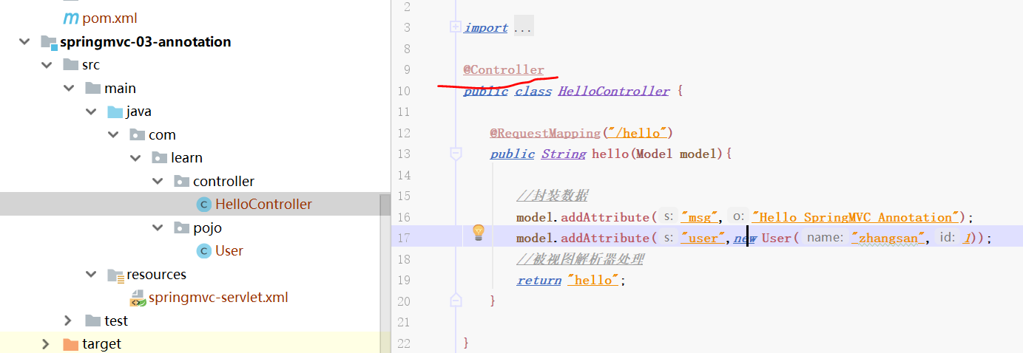Click the @RequestMapping annotation

545,133
